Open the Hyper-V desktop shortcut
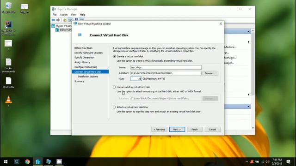The image size is (296, 166). (25, 8)
